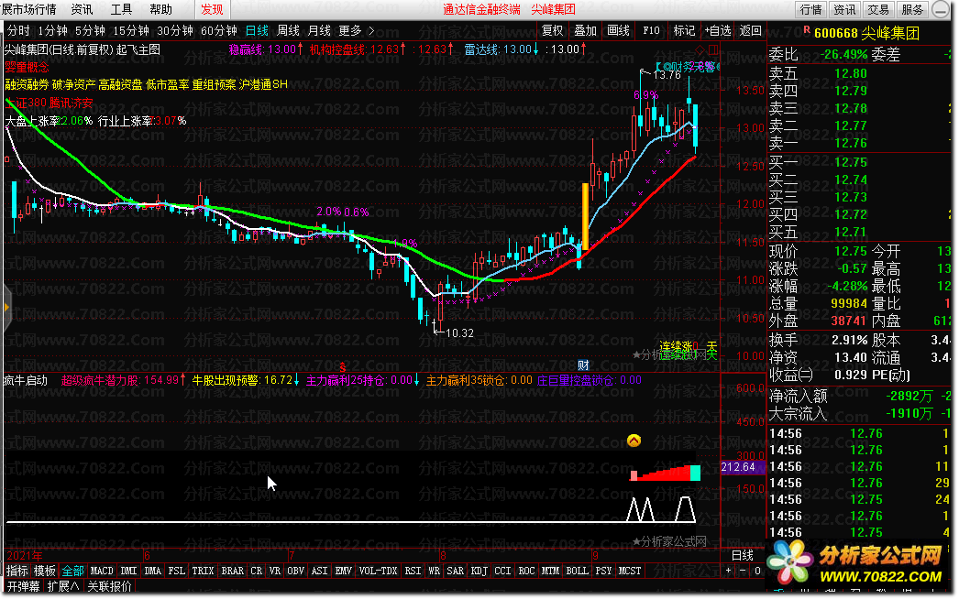
Task: Open the 资讯 menu in the menu bar
Action: tap(82, 9)
